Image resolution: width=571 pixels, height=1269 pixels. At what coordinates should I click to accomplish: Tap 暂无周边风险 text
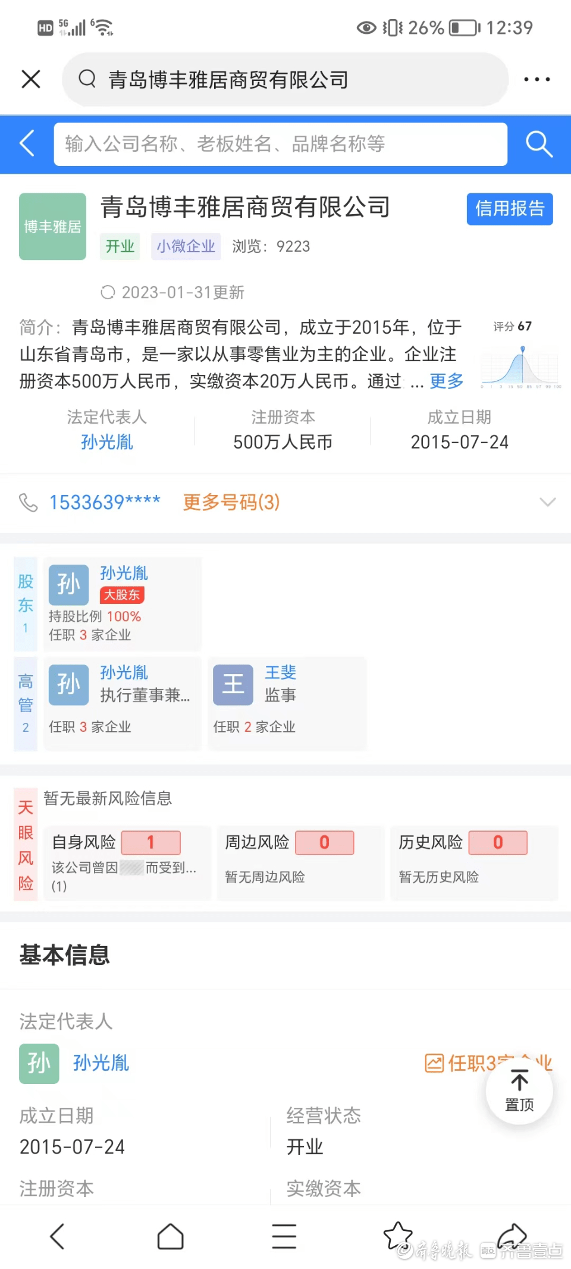[265, 877]
